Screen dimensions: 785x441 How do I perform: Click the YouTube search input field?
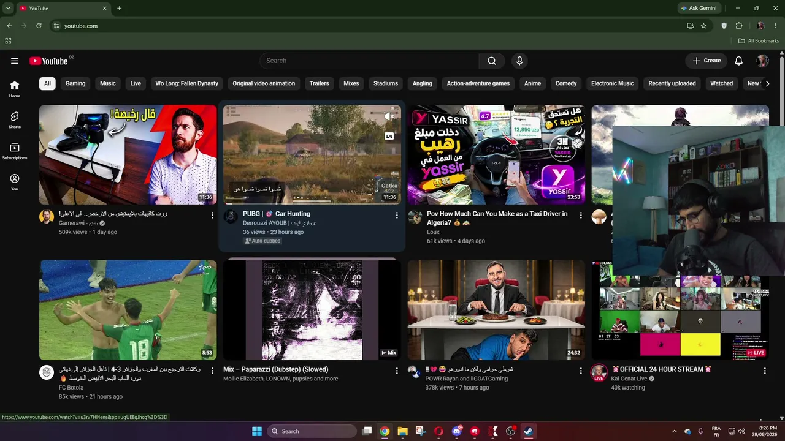coord(369,61)
